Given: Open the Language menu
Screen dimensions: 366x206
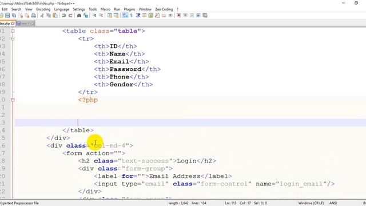Looking at the screenshot, I should pos(62,9).
